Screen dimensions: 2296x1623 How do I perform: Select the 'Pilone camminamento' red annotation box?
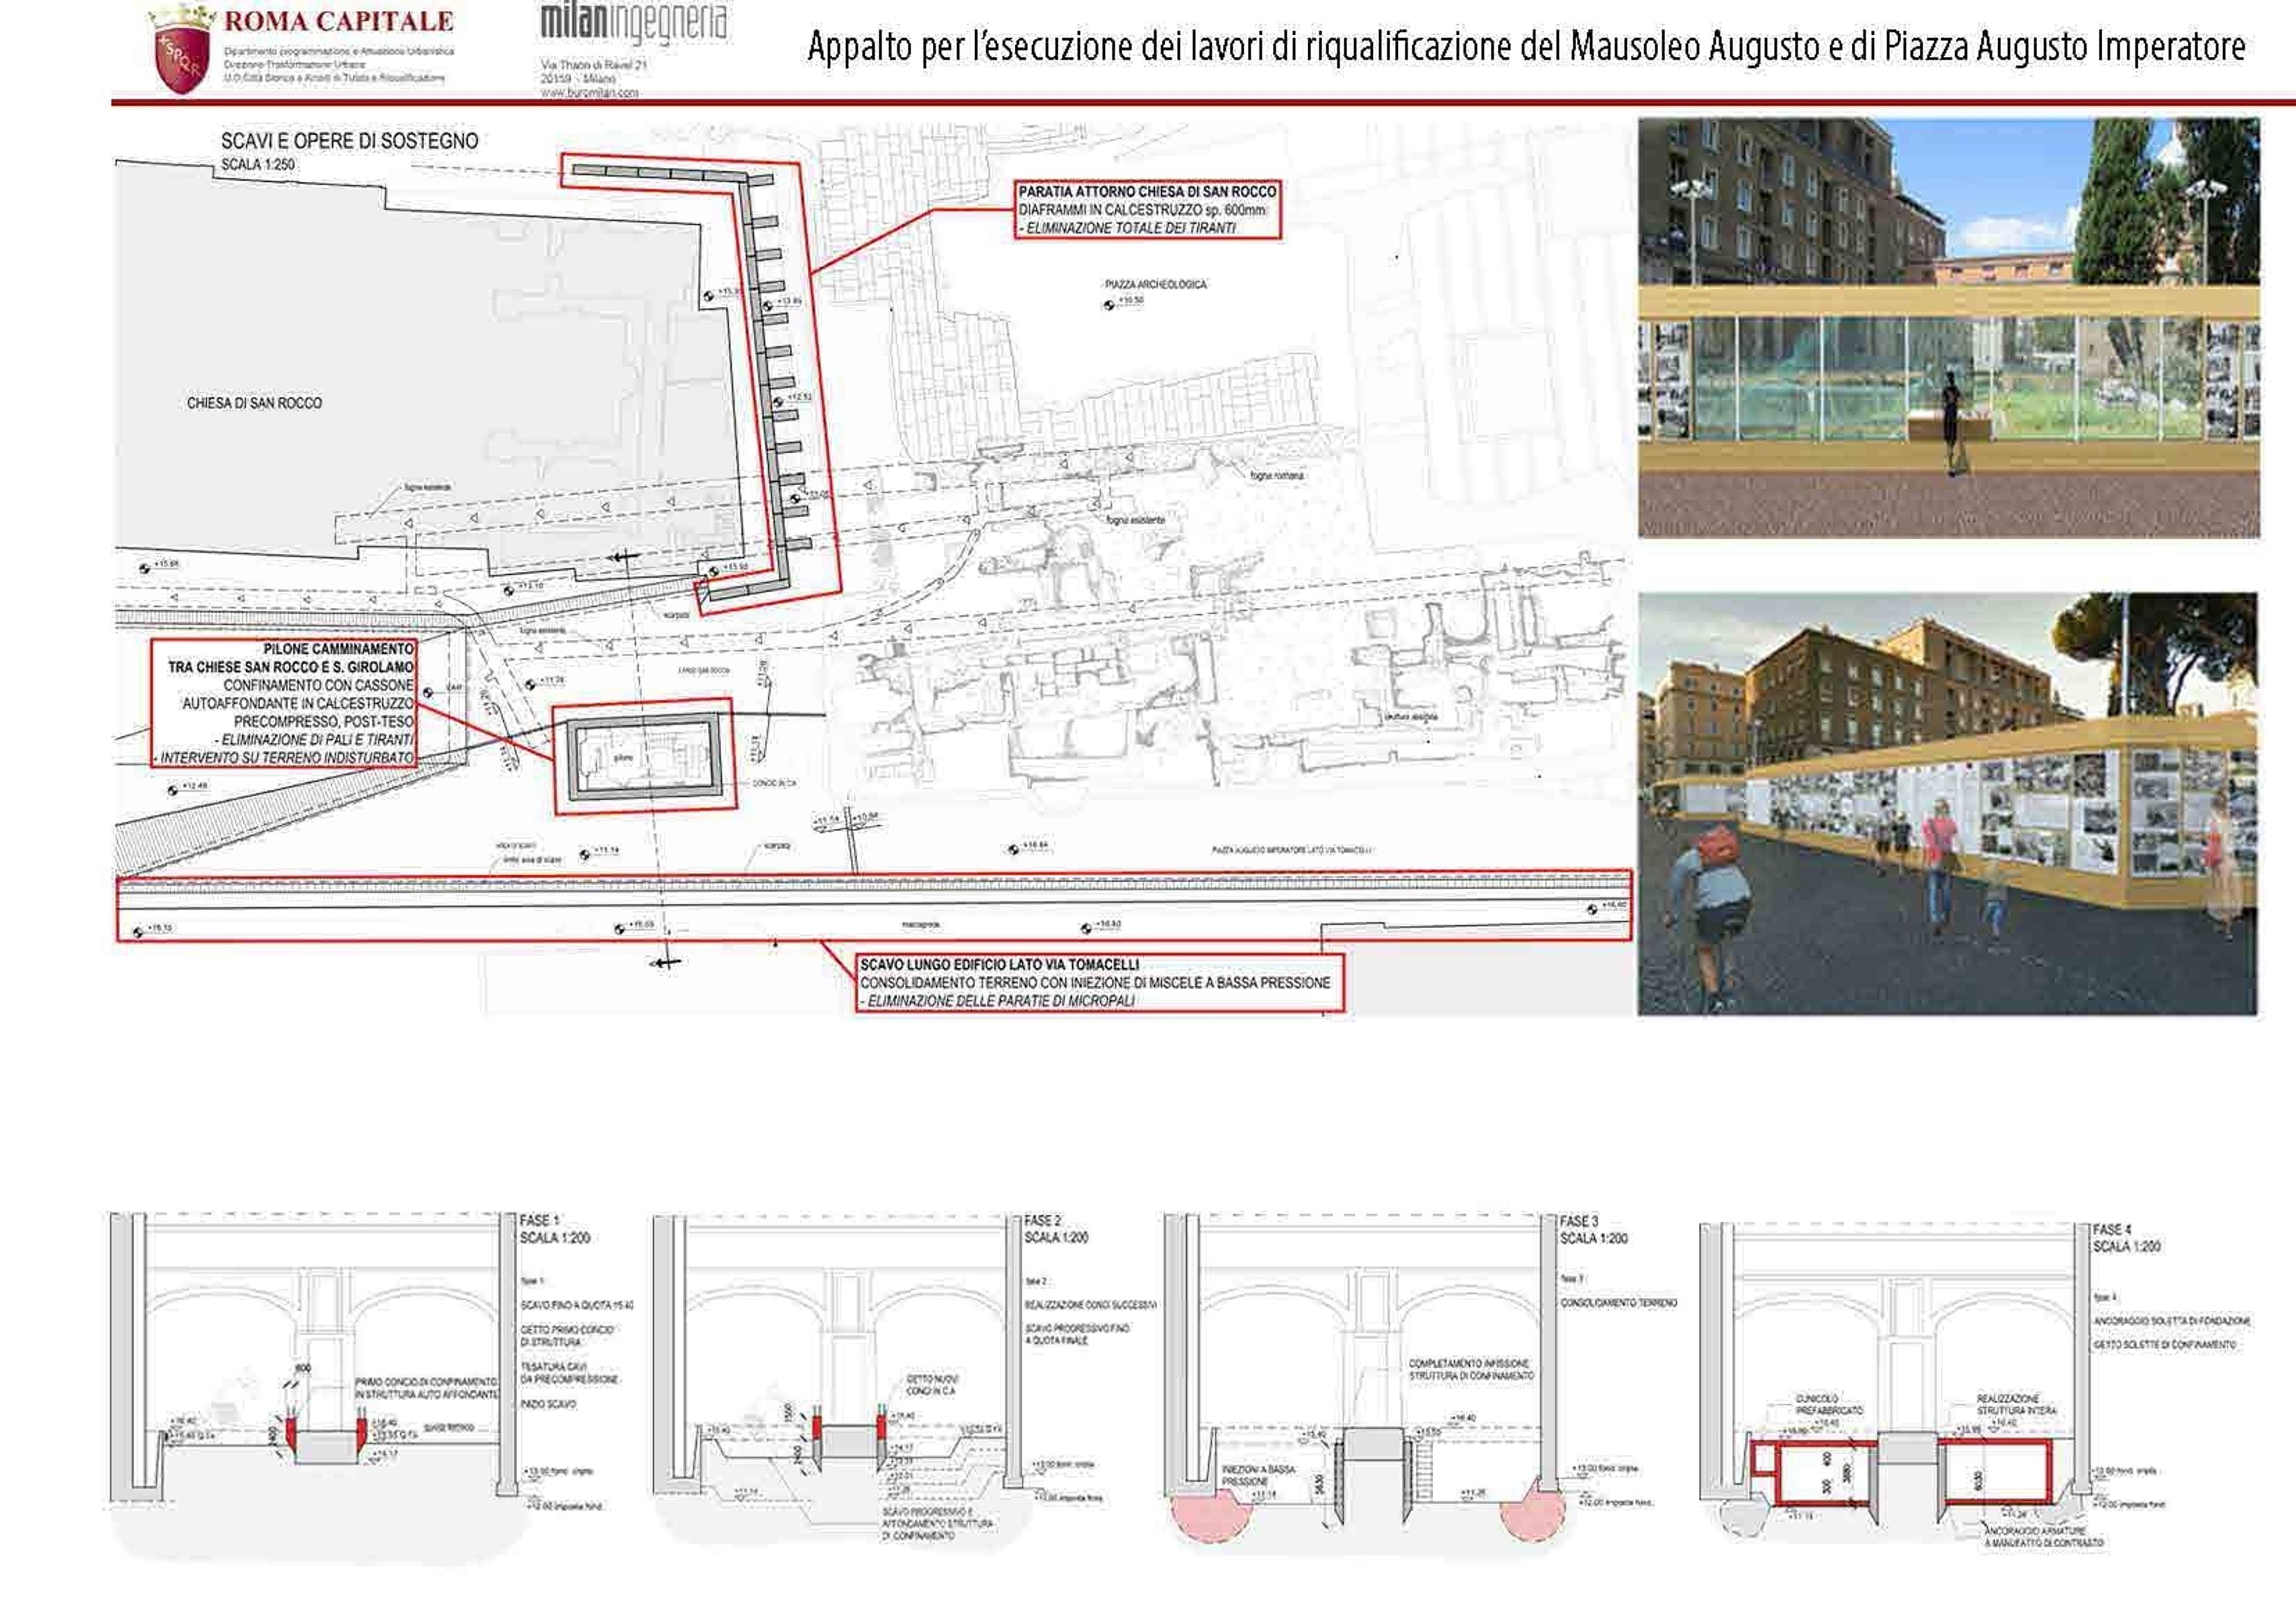[x=284, y=703]
